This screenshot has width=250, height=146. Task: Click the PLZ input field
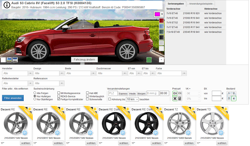click(x=113, y=93)
